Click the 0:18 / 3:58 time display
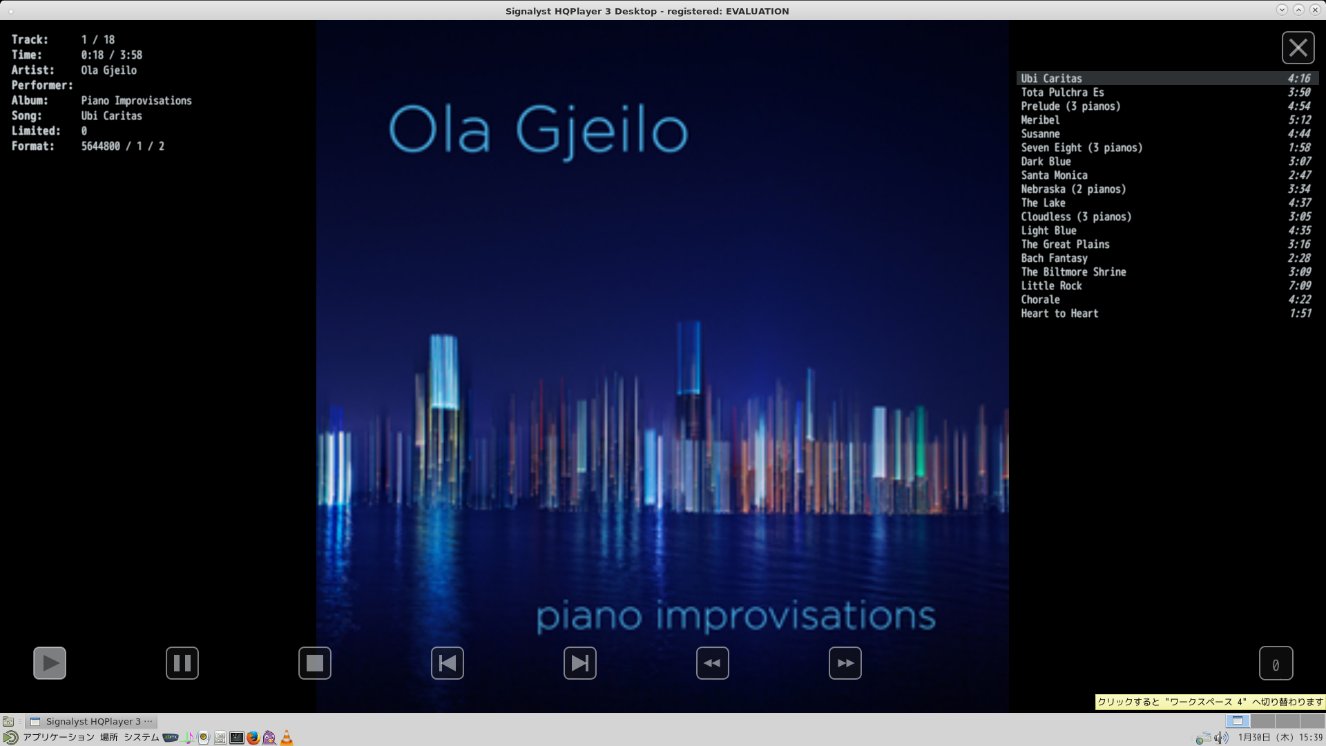 click(111, 55)
